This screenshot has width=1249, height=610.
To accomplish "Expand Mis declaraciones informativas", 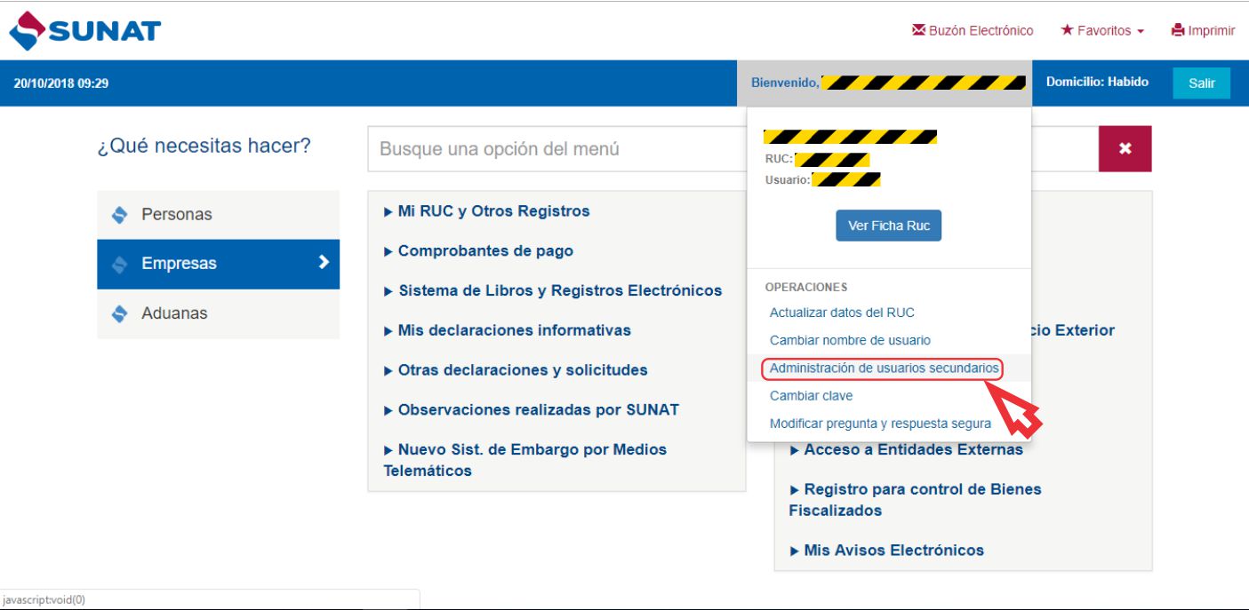I will click(x=507, y=330).
